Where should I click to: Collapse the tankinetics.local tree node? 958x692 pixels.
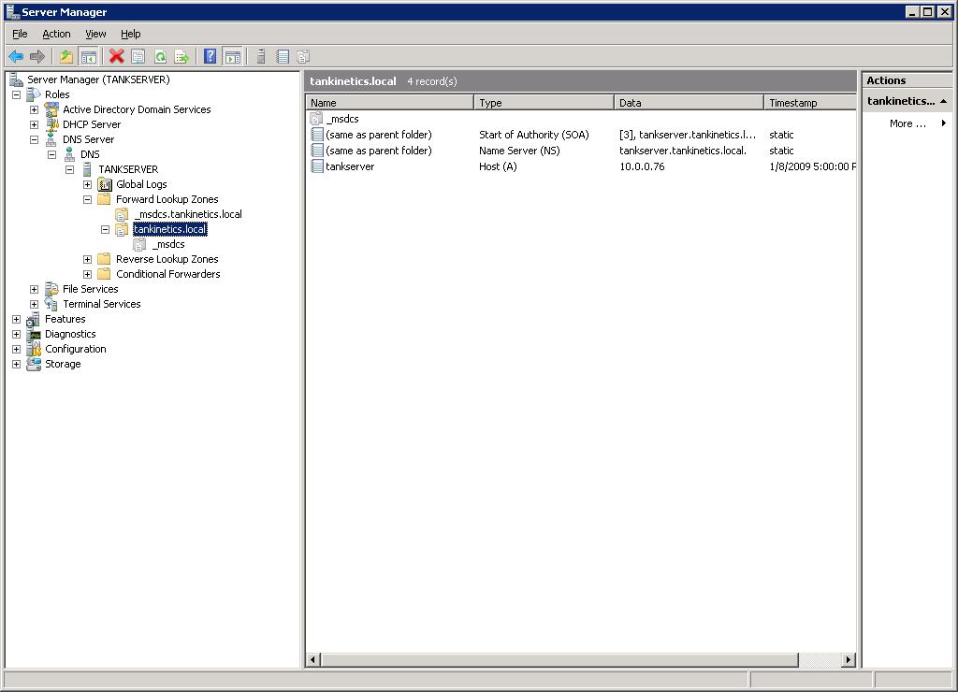[105, 230]
